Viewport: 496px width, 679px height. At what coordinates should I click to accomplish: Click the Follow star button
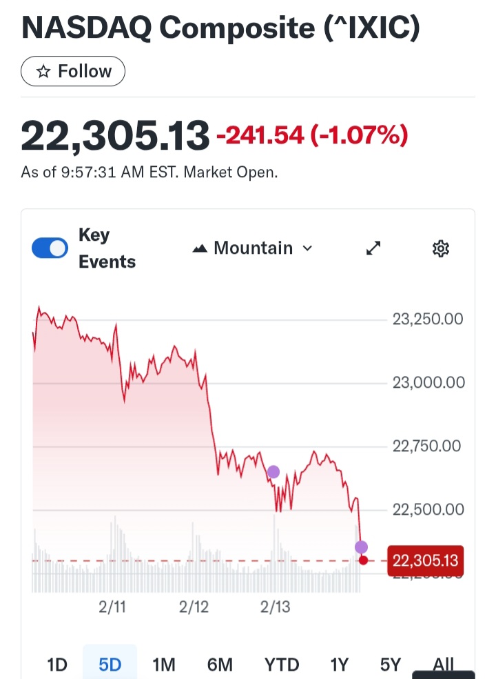[73, 72]
